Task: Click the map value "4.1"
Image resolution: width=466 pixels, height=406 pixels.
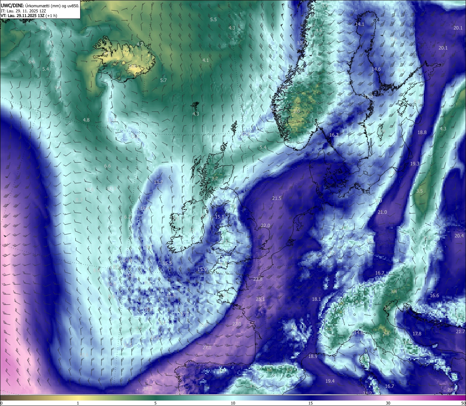Action: click(206, 60)
